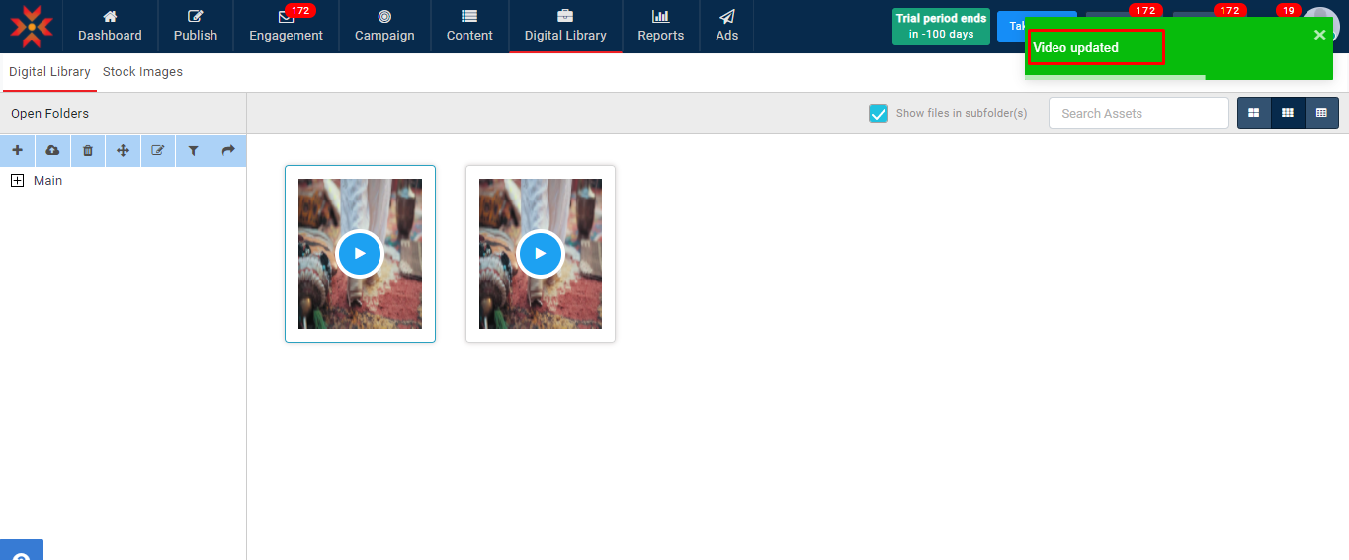Screen dimensions: 1349x560
Task: Switch to medium grid view
Action: coord(1288,114)
